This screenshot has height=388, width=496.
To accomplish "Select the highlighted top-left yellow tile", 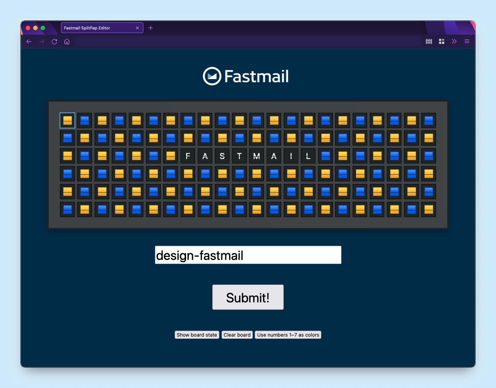I will click(67, 120).
